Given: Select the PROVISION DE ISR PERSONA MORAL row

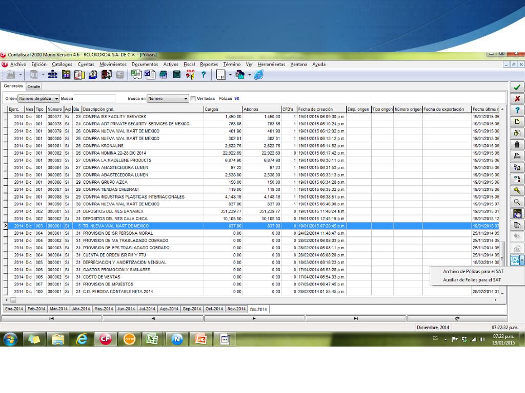Looking at the screenshot, I should 251,233.
